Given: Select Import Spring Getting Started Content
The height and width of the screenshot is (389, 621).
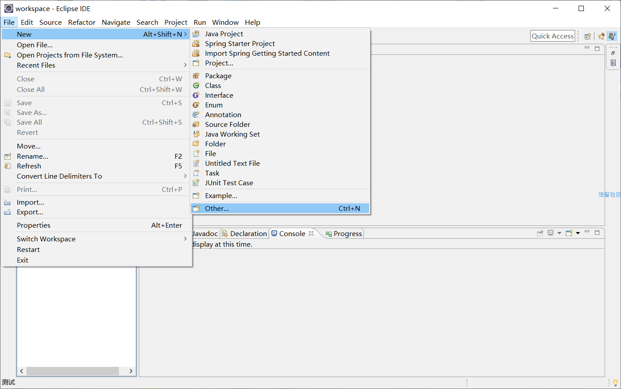Looking at the screenshot, I should coord(280,53).
